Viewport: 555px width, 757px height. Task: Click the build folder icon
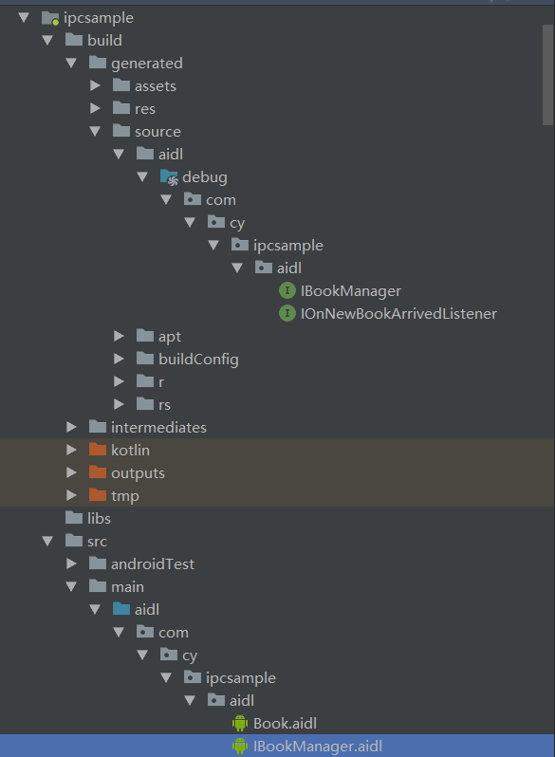(74, 40)
